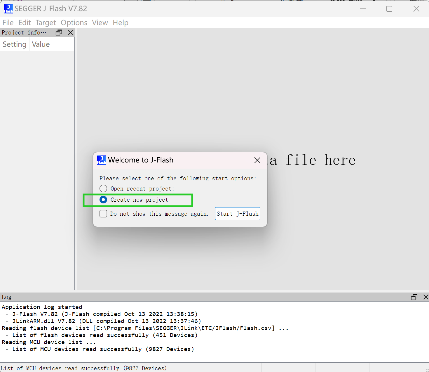Viewport: 429px width, 372px height.
Task: Close the SEGGER J-Flash window
Action: coord(416,9)
